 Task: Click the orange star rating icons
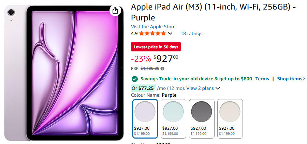(x=152, y=33)
